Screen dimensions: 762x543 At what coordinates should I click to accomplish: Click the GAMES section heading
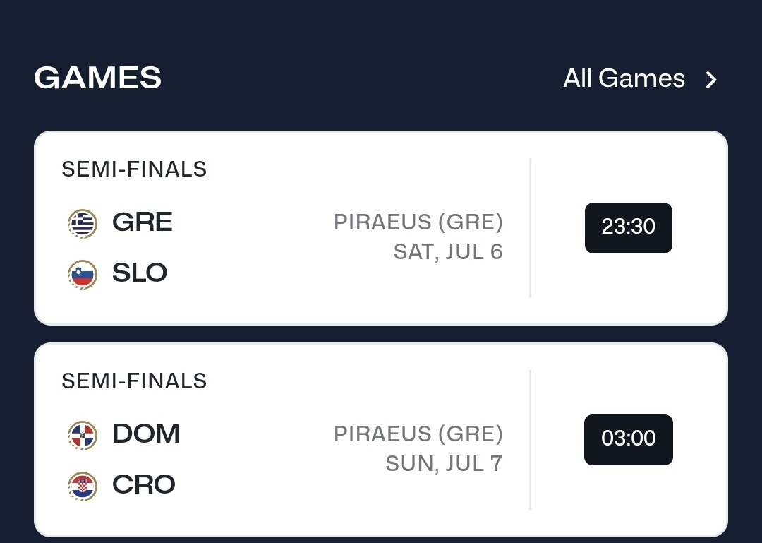(x=97, y=78)
